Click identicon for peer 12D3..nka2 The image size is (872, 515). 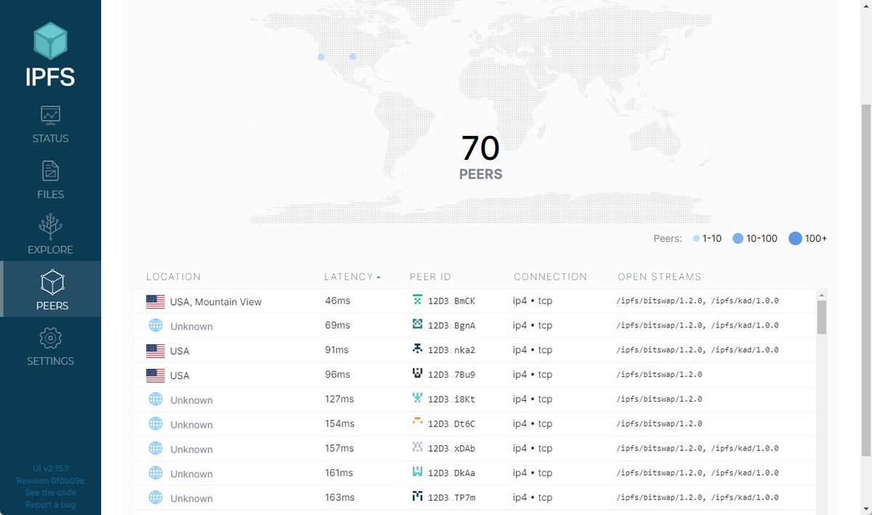coord(417,349)
